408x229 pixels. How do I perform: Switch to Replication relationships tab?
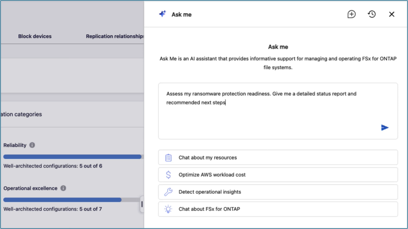115,36
